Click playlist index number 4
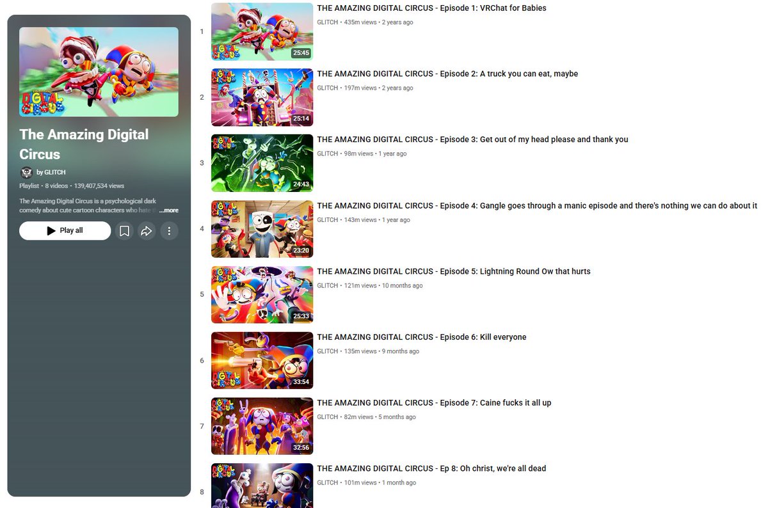Image resolution: width=768 pixels, height=508 pixels. point(202,229)
